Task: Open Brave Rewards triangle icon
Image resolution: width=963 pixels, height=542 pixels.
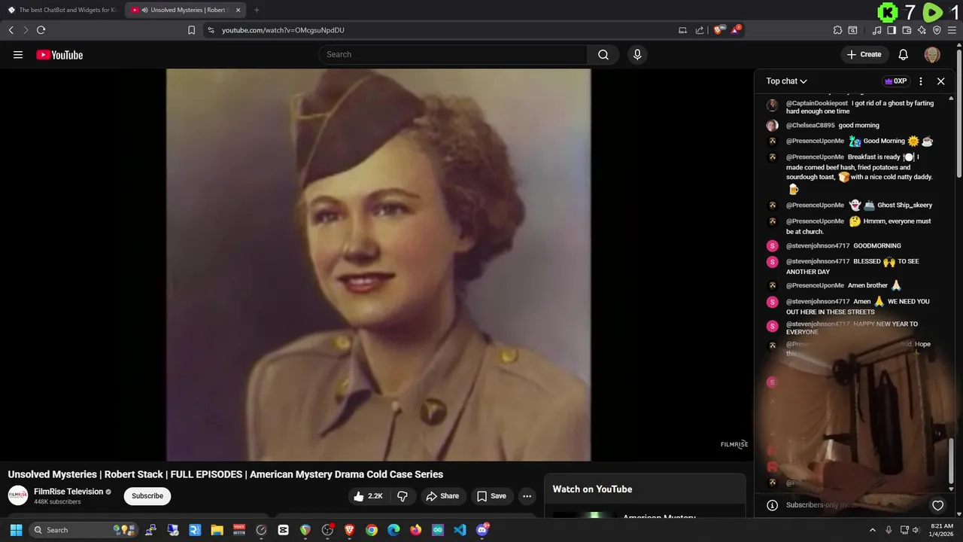Action: pos(737,30)
